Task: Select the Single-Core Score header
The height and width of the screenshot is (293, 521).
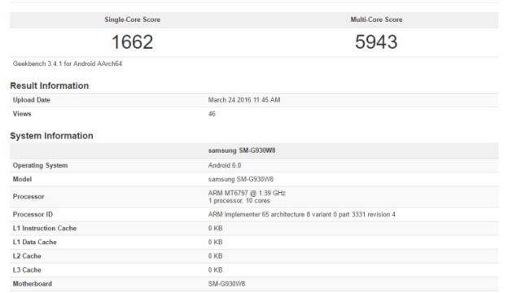Action: click(132, 20)
